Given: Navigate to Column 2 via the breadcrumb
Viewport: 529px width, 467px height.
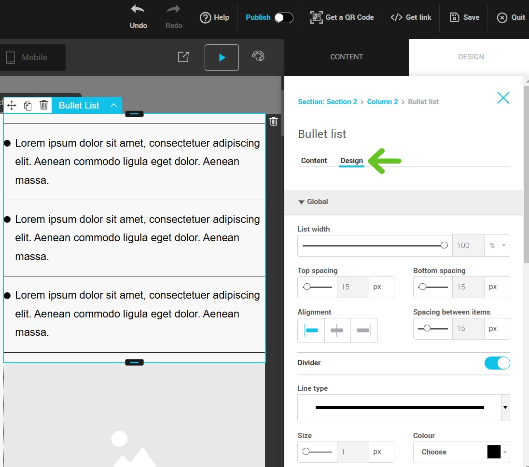Looking at the screenshot, I should [382, 101].
